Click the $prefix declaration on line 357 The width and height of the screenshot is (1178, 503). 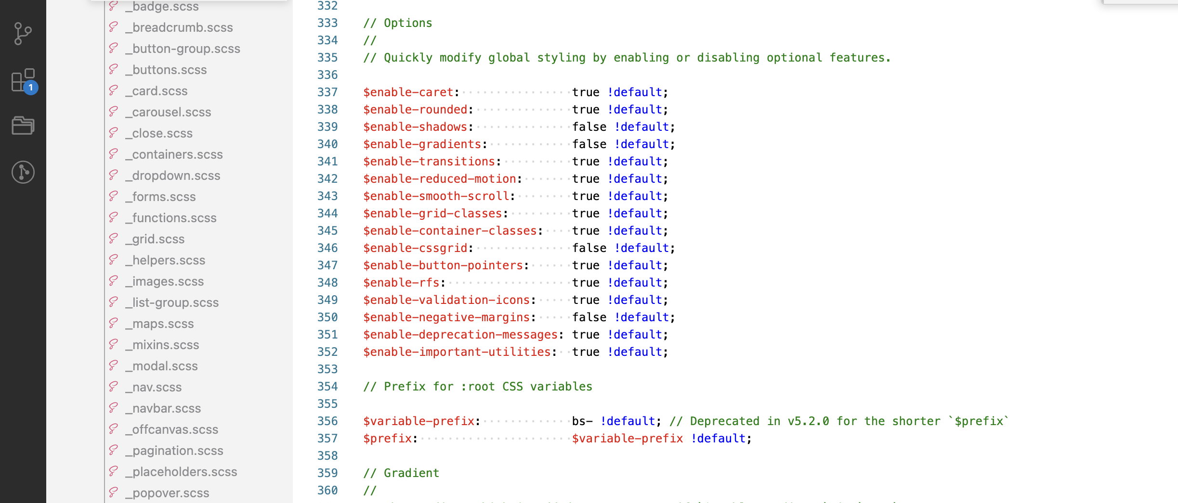tap(388, 438)
